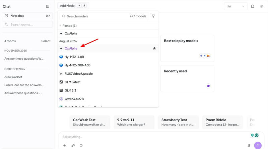Click the Search rooms field
Viewport: 268px width, 149px height.
click(x=27, y=24)
